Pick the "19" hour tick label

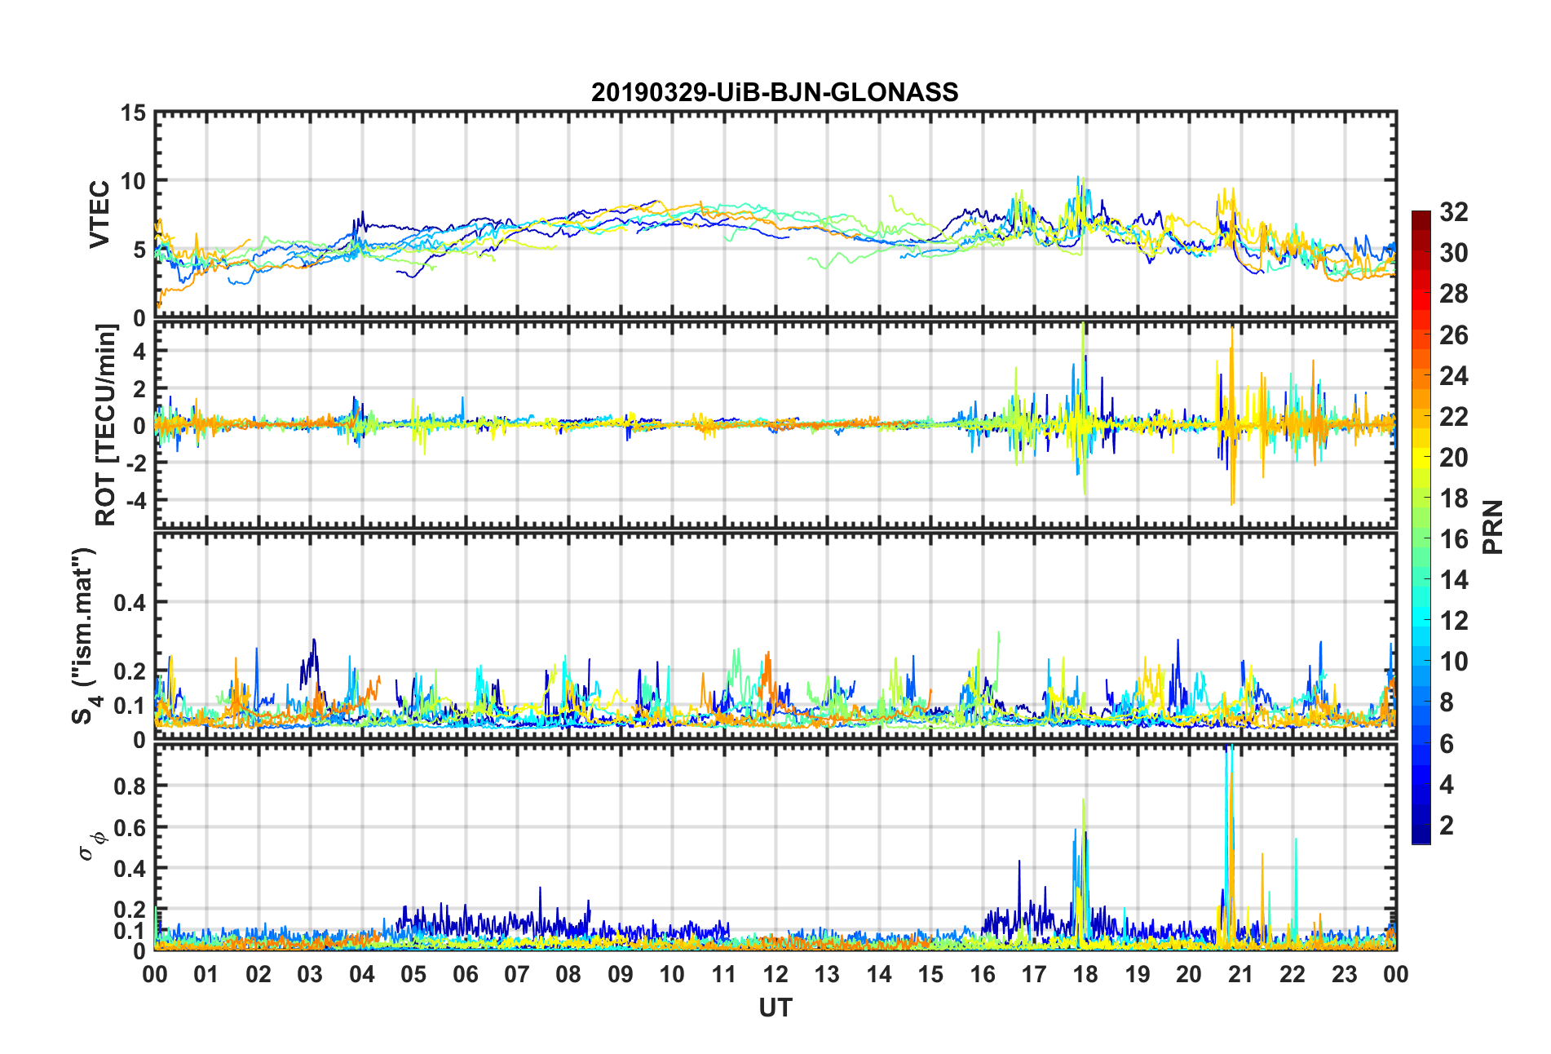pos(1138,974)
